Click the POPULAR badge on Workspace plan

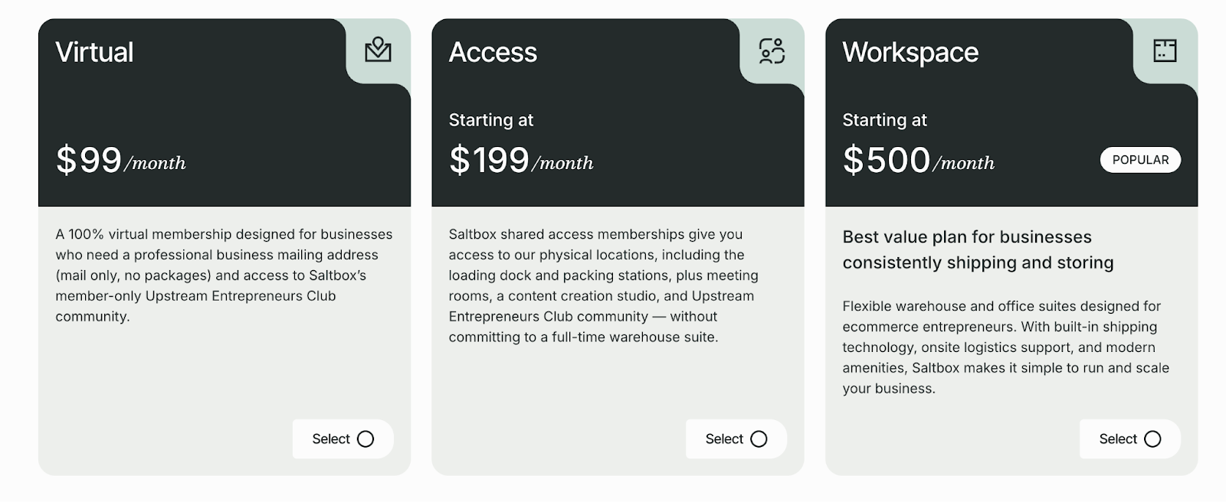pos(1140,160)
